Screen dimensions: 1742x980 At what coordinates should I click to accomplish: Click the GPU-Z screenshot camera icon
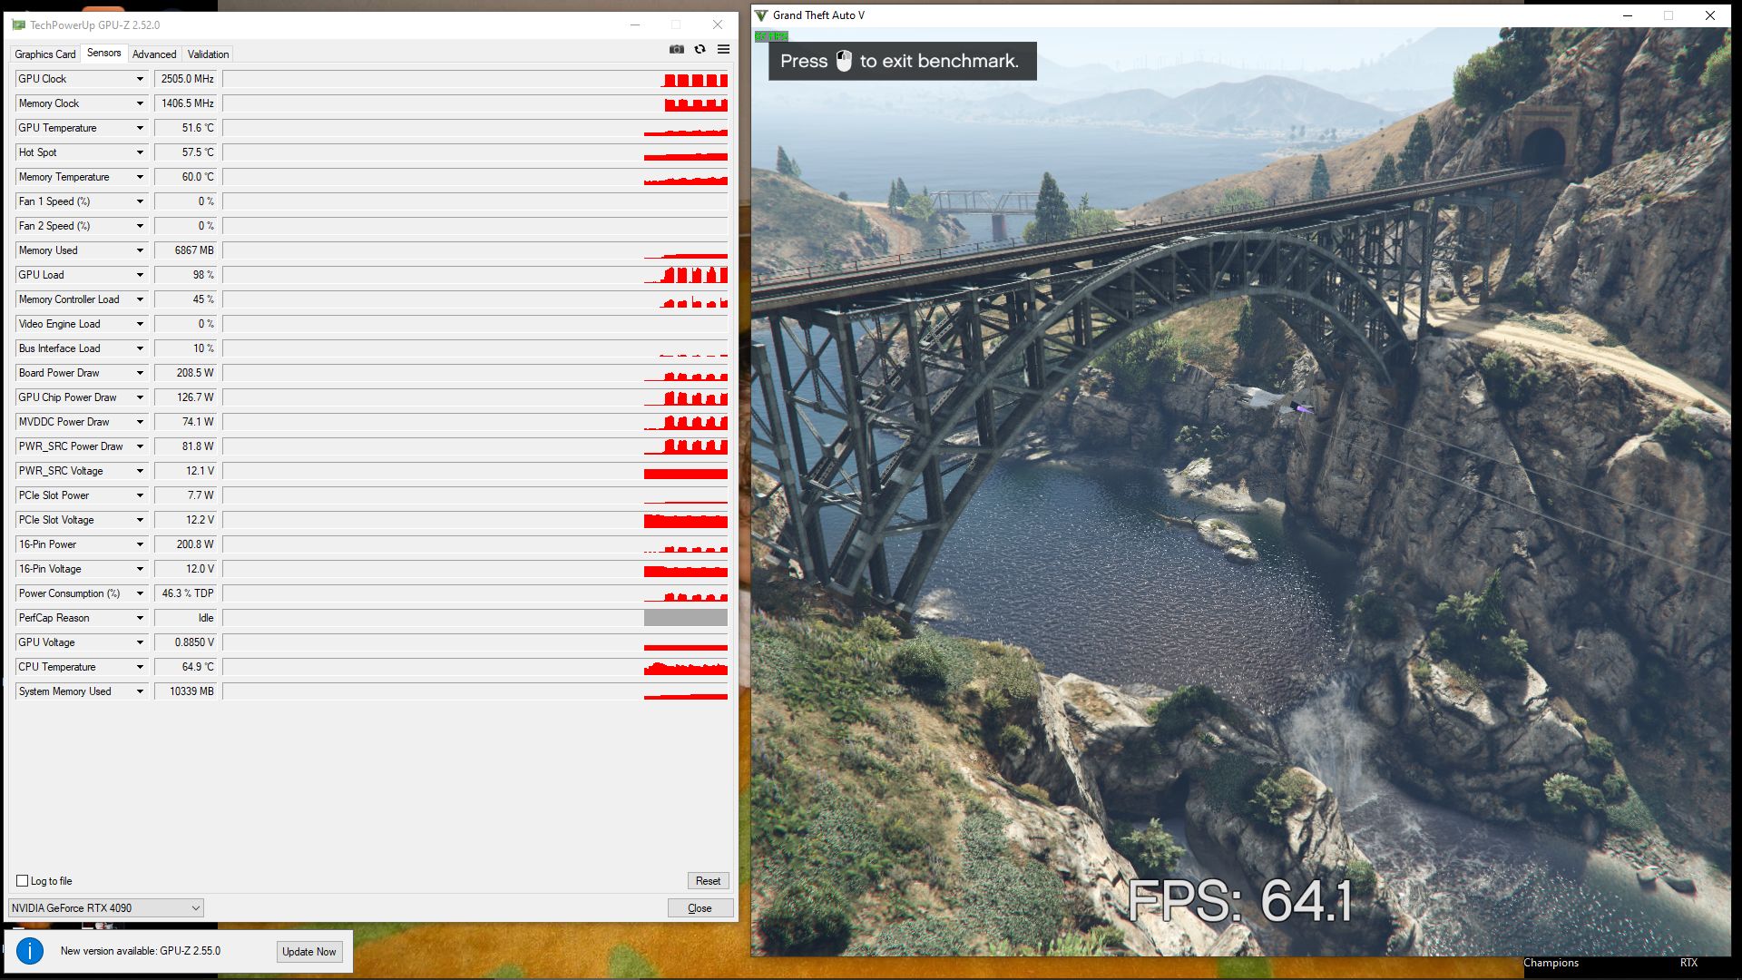677,49
